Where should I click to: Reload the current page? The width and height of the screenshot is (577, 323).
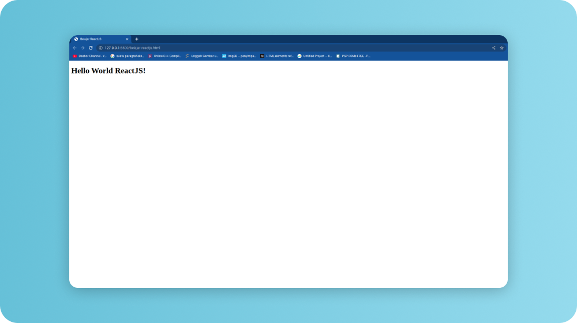click(x=91, y=48)
